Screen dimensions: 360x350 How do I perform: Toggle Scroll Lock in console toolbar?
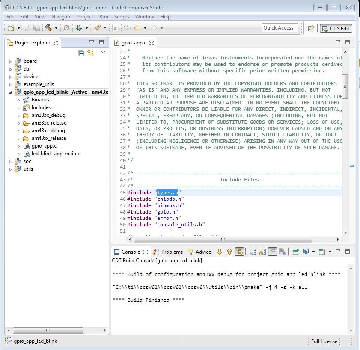[263, 252]
